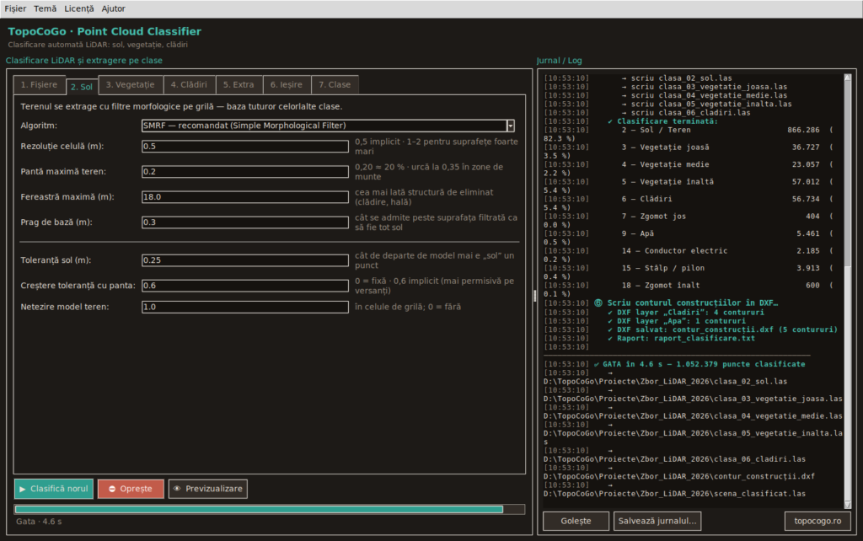Click the contur_construcții.dxf output path
863x541 pixels.
[x=679, y=477]
